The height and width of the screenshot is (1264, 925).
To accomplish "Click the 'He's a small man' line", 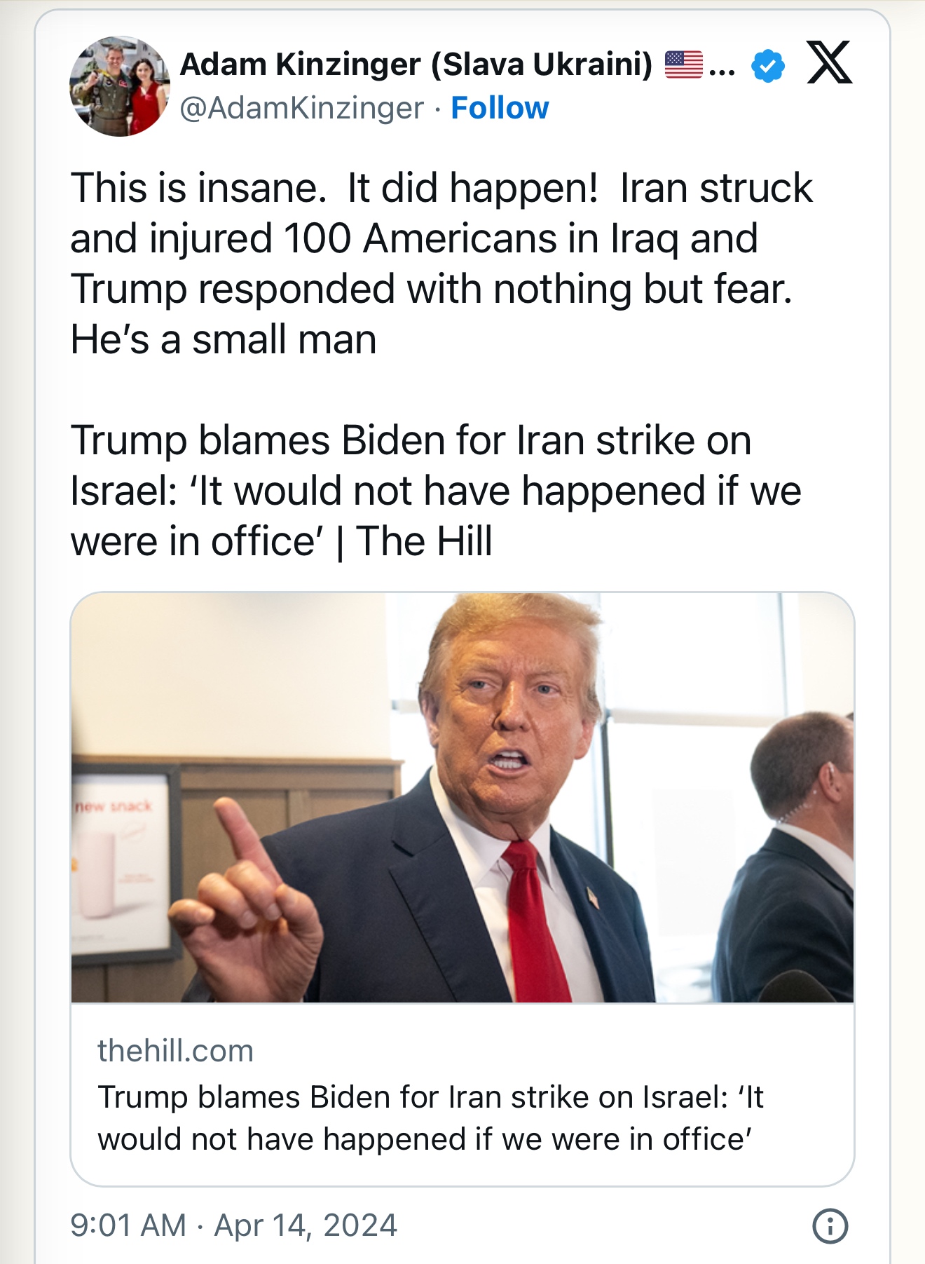I will pos(224,340).
